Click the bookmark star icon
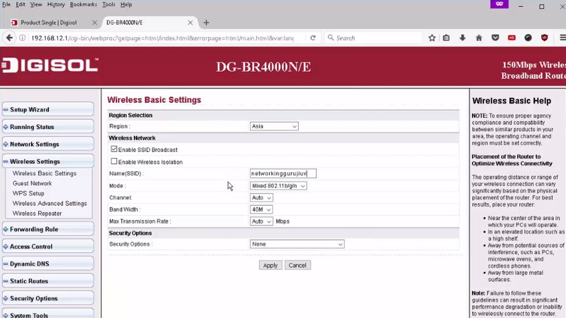This screenshot has width=566, height=318. pos(432,38)
